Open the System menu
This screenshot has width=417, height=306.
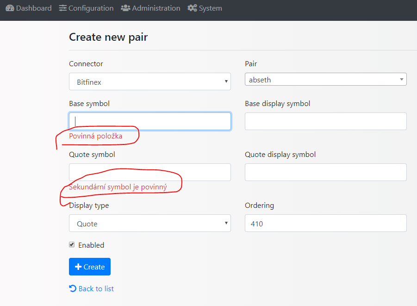coord(205,8)
